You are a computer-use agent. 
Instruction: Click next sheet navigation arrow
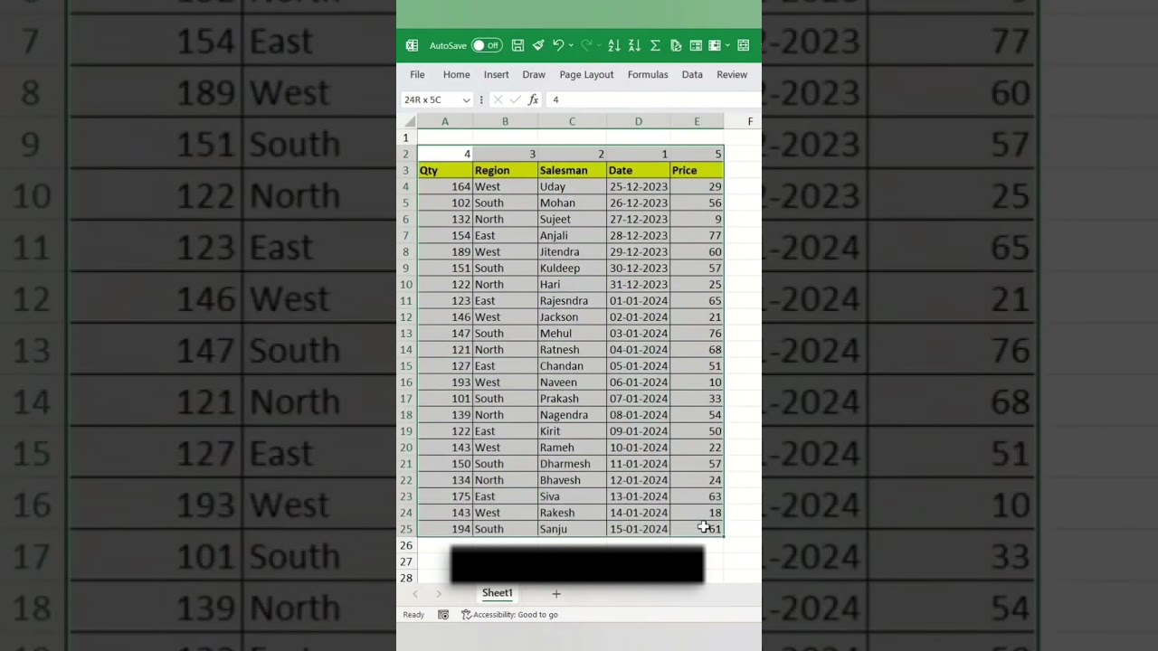pos(439,594)
